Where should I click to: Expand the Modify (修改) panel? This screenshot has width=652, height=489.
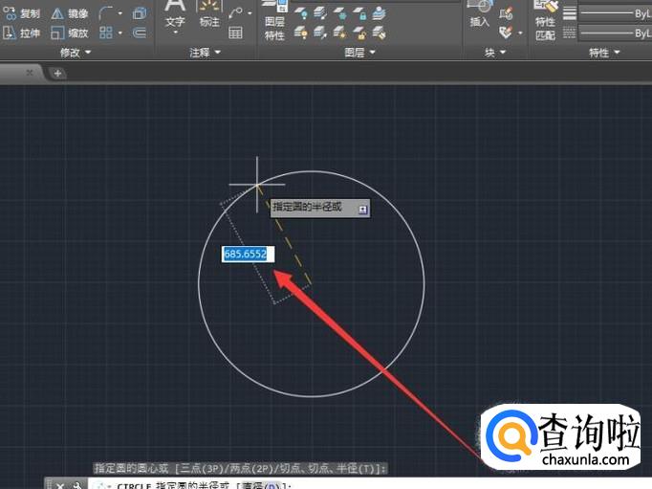point(76,53)
